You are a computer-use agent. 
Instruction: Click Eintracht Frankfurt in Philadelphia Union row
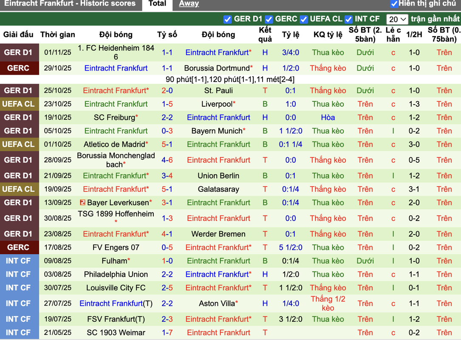(x=217, y=275)
